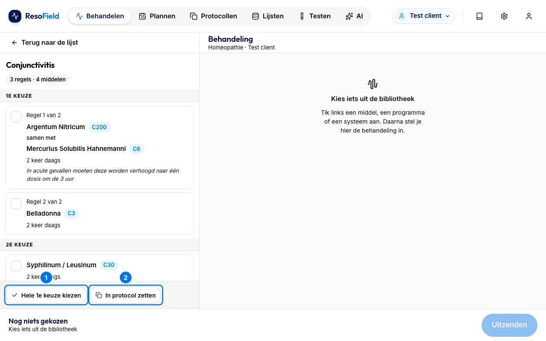Check the Syphilinum / Leusinum checkbox

coord(16,266)
